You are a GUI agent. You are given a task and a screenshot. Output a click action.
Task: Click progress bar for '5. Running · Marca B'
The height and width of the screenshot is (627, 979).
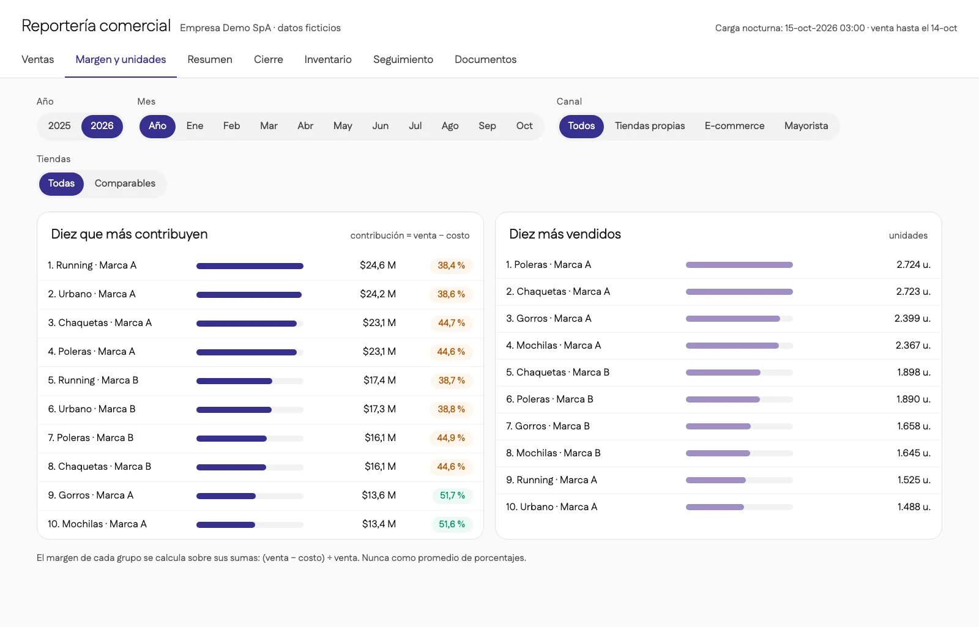pyautogui.click(x=250, y=381)
